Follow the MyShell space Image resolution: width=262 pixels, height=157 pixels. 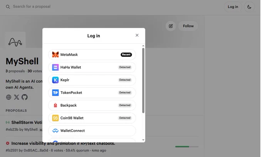(188, 26)
